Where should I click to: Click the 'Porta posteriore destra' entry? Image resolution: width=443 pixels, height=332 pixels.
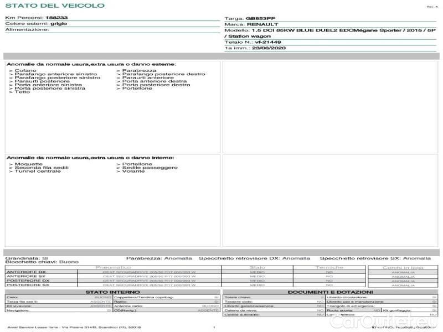pyautogui.click(x=156, y=85)
